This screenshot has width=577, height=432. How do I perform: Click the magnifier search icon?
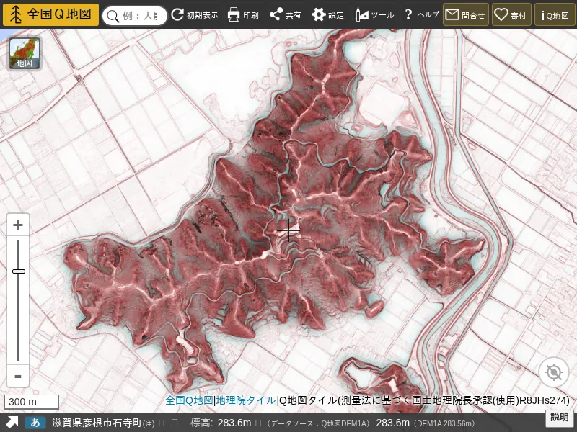pyautogui.click(x=113, y=16)
